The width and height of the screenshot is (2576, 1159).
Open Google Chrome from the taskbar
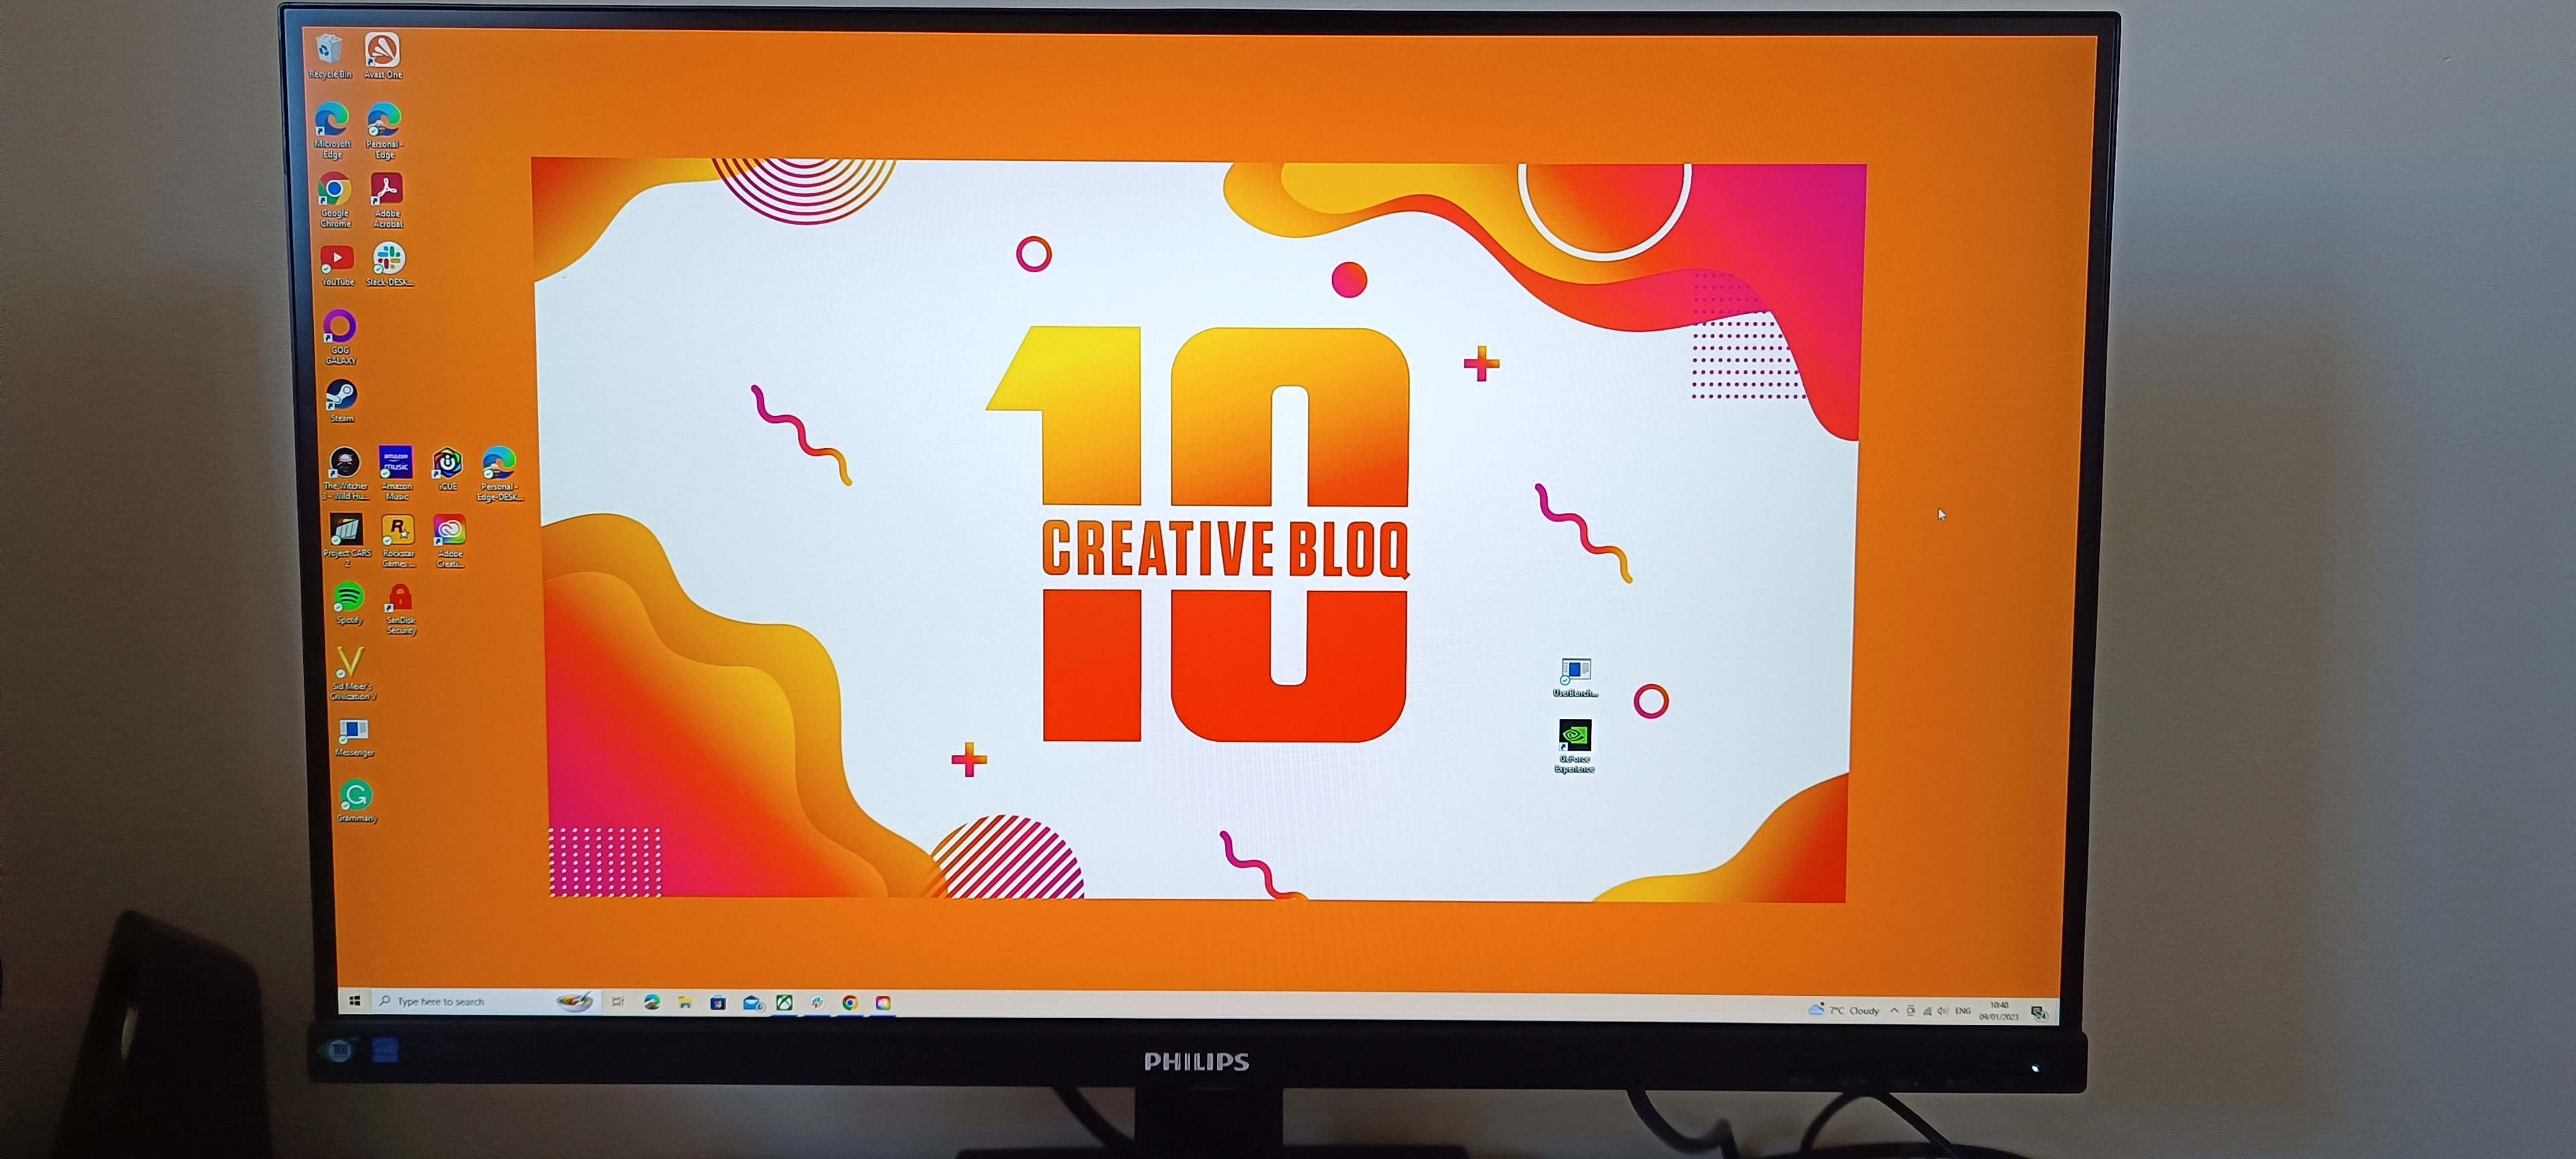(x=850, y=1003)
